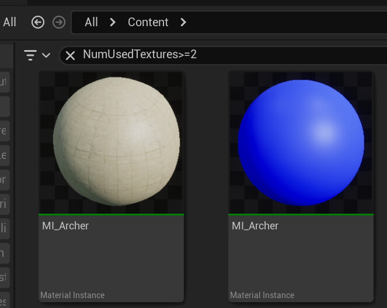
Task: Click the truncated All label beside the back arrow
Action: pos(9,22)
